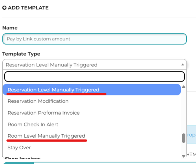Click the plus icon beside ADD TEMPLATE
This screenshot has height=164, width=196.
click(x=4, y=8)
